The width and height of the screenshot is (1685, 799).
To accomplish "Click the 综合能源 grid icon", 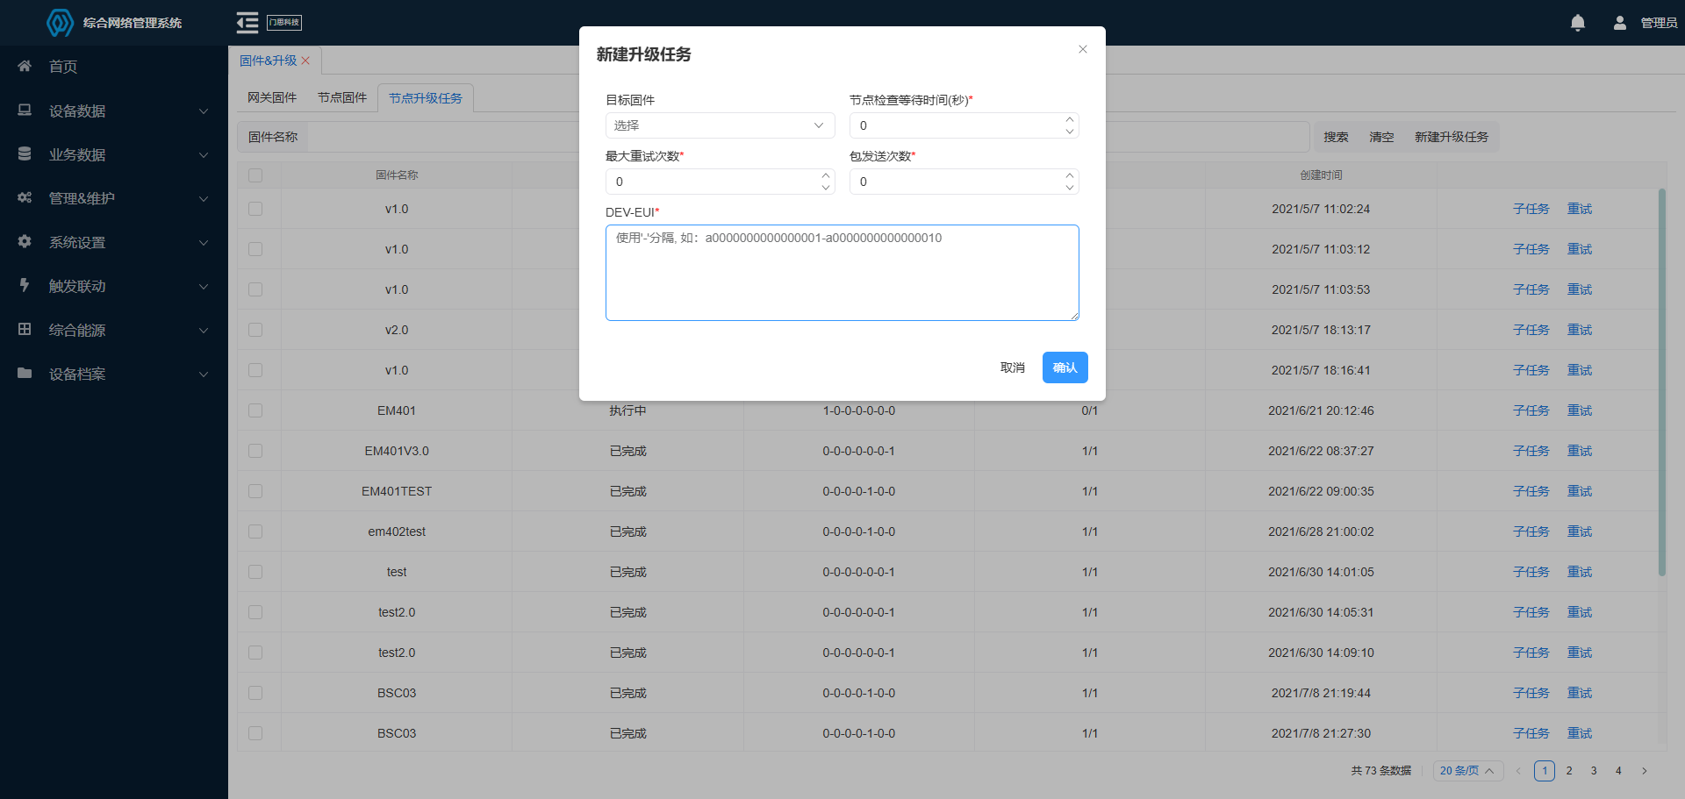I will click(25, 329).
